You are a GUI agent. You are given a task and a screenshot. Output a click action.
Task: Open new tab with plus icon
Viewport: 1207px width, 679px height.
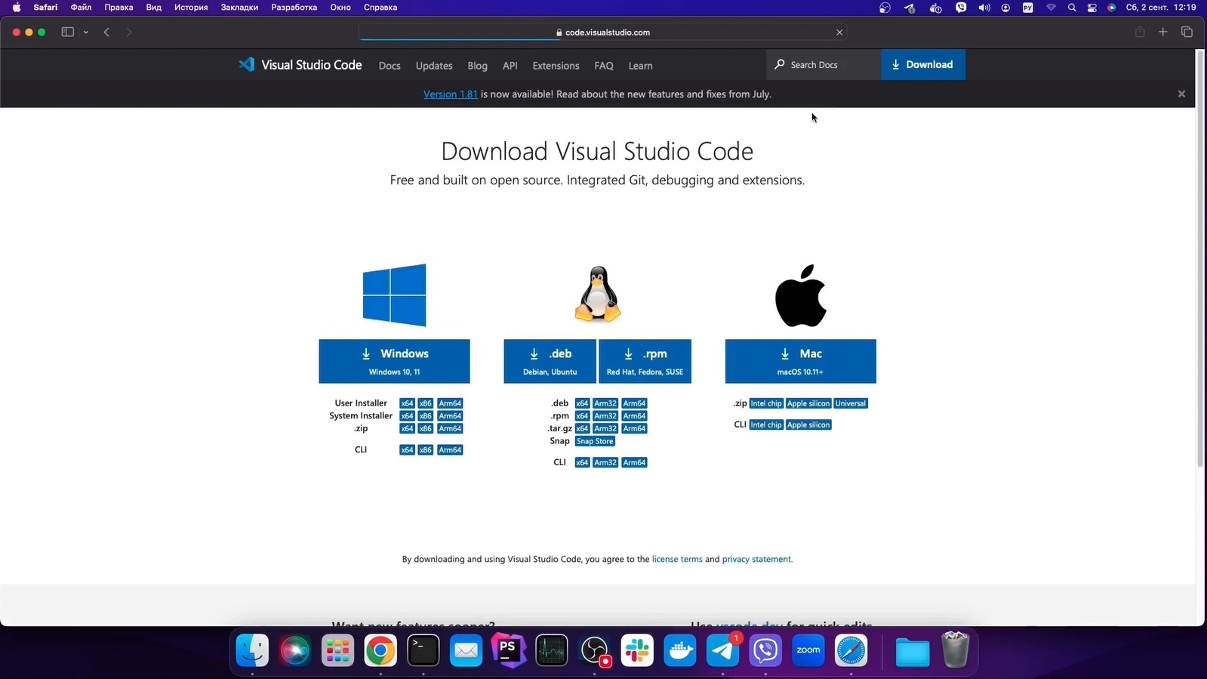pyautogui.click(x=1163, y=32)
